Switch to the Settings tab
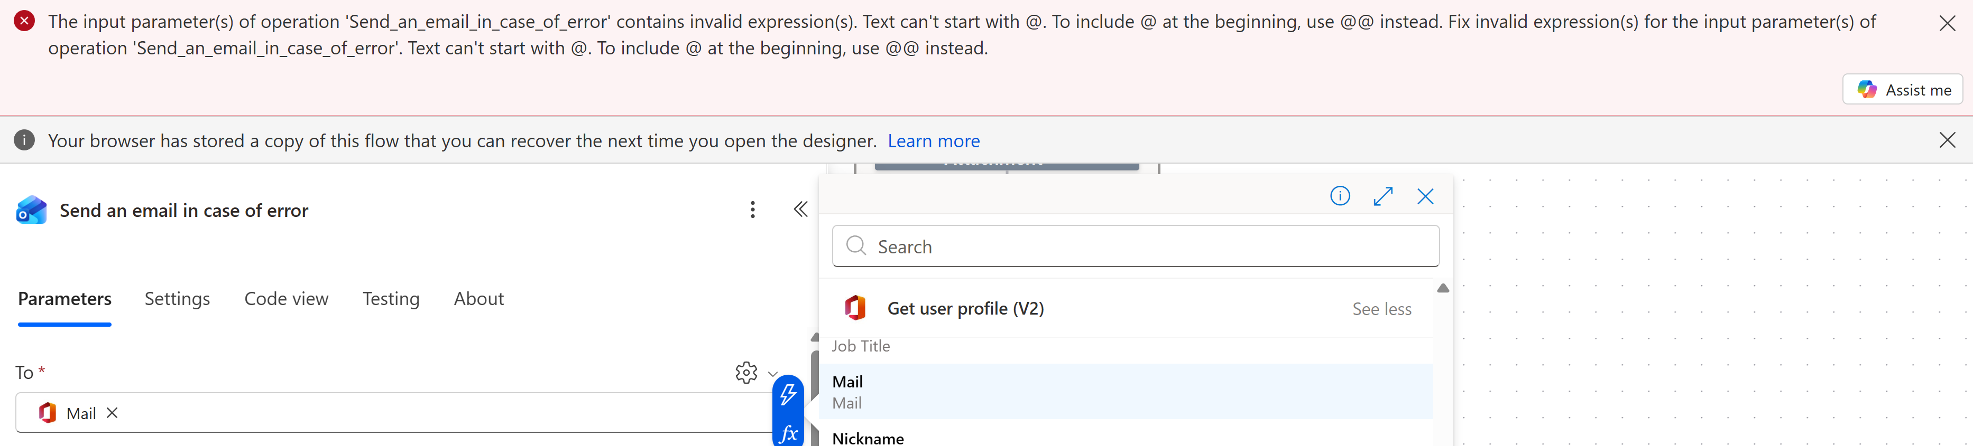 [x=177, y=298]
